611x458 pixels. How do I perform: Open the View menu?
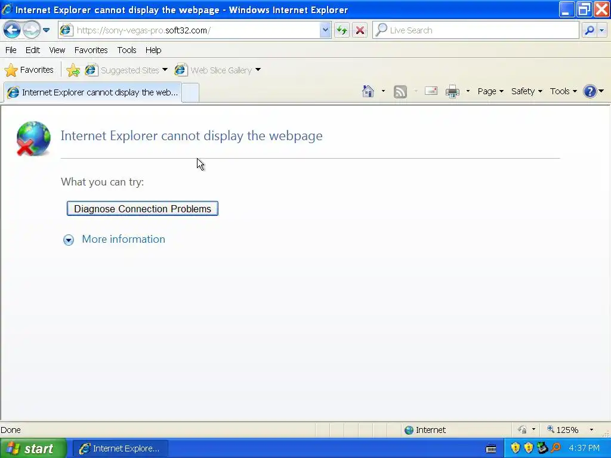pyautogui.click(x=57, y=50)
